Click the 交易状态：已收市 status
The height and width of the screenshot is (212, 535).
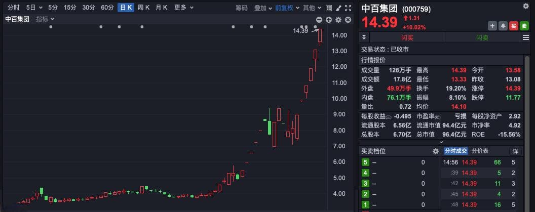pyautogui.click(x=385, y=50)
